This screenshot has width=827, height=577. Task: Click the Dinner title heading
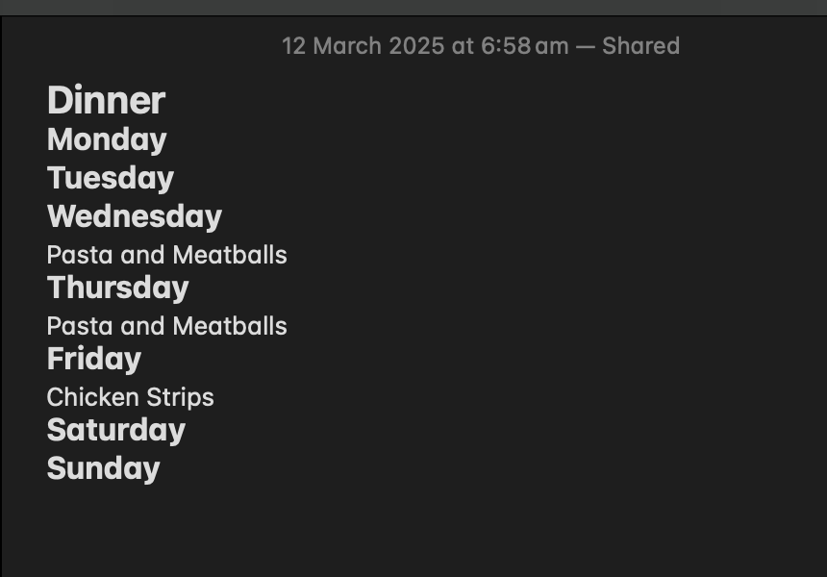pyautogui.click(x=106, y=100)
